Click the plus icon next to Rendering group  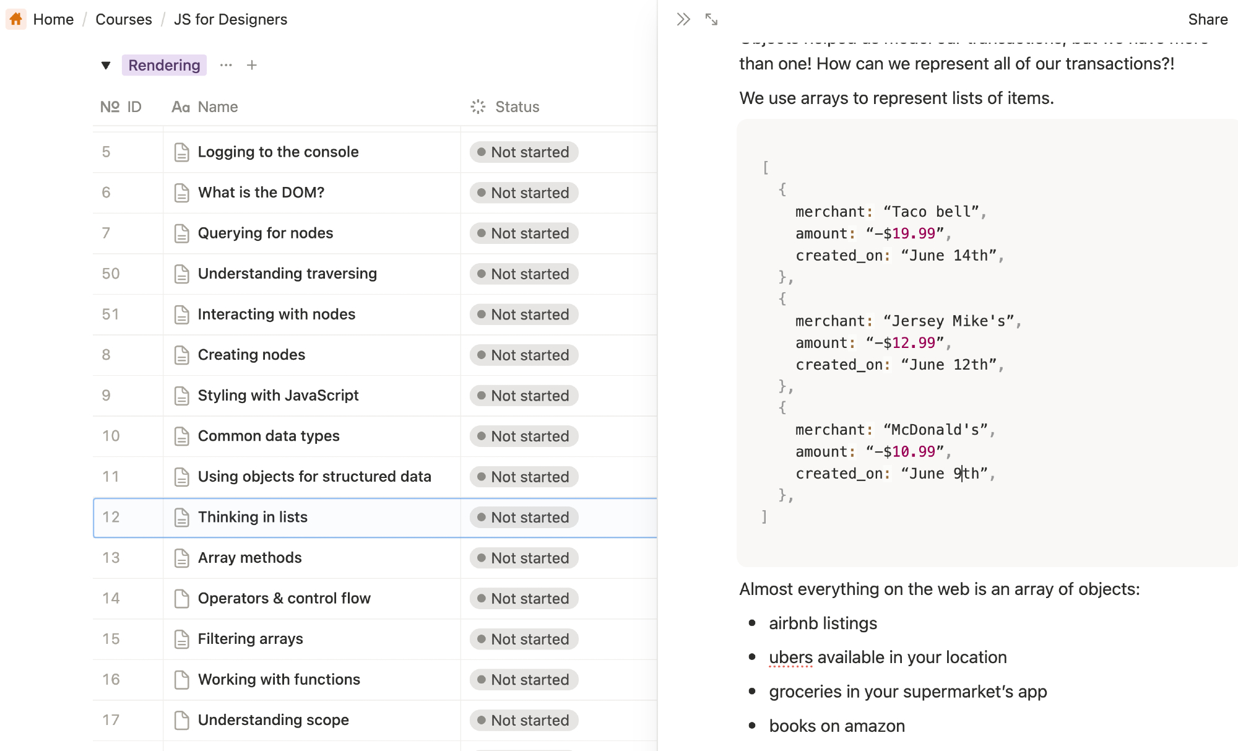pos(251,66)
